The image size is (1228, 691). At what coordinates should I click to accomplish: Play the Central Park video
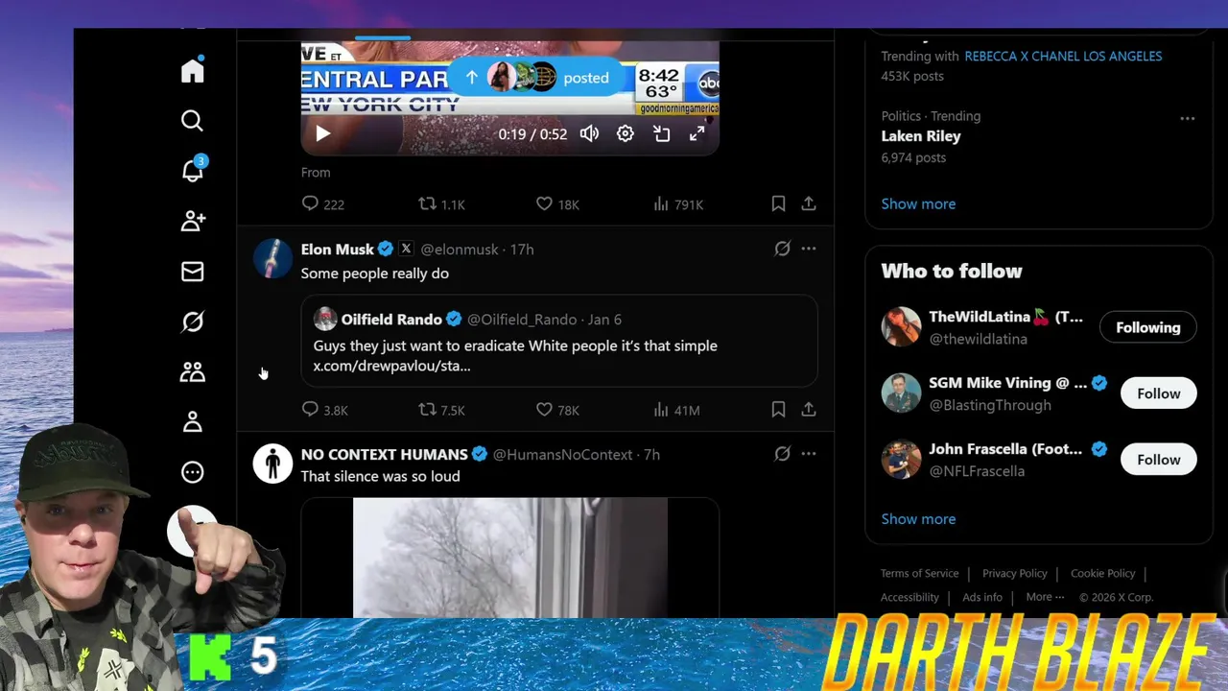(x=322, y=134)
